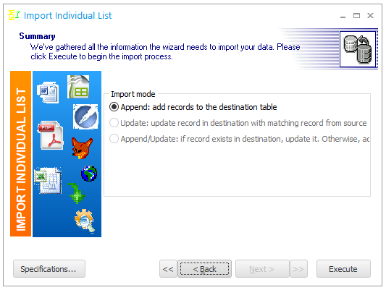Click the Execute button

pos(343,269)
